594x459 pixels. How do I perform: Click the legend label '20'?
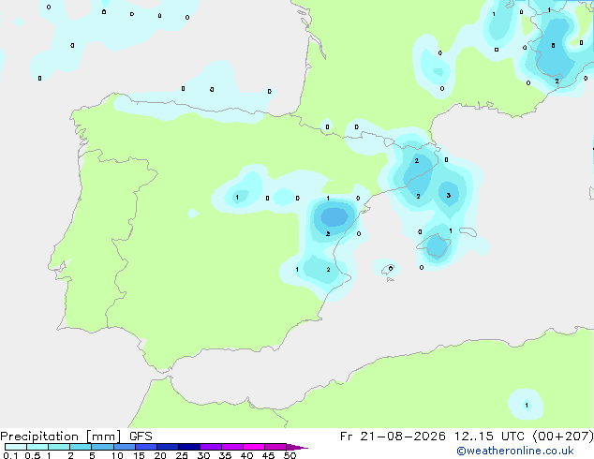pyautogui.click(x=160, y=455)
